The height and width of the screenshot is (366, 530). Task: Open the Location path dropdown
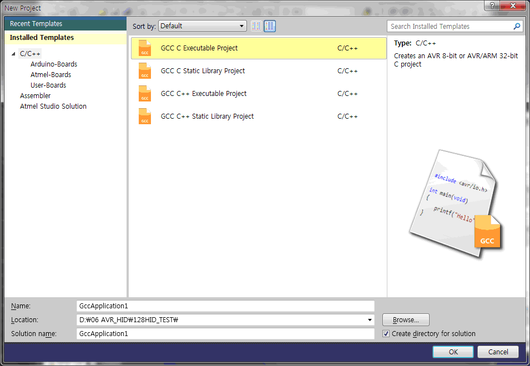pyautogui.click(x=370, y=320)
